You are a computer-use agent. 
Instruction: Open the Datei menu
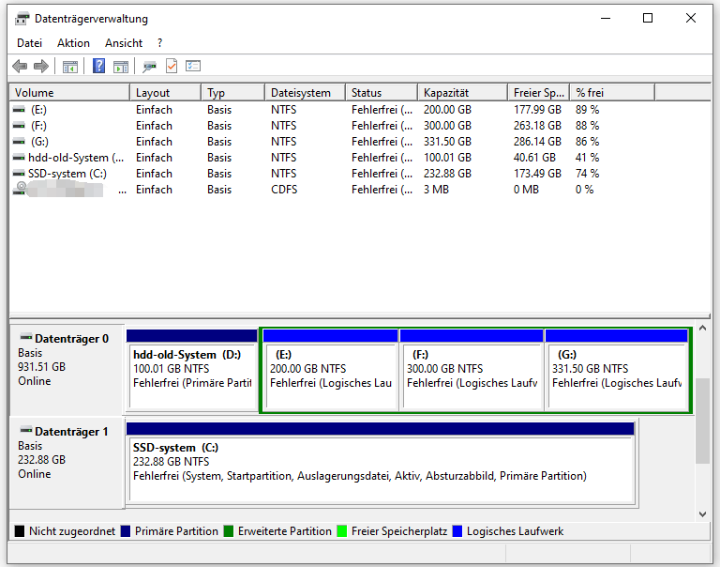click(x=29, y=43)
